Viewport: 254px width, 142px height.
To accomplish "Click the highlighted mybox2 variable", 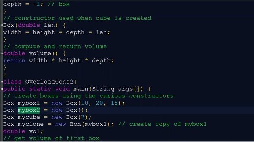I will tap(29, 110).
